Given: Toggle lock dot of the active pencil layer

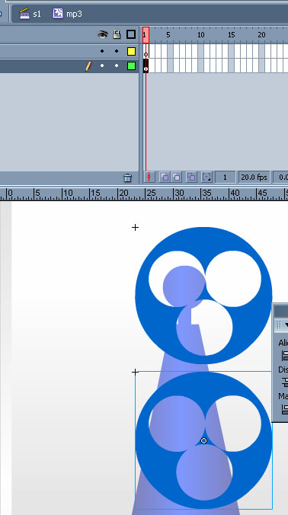Looking at the screenshot, I should (x=117, y=66).
